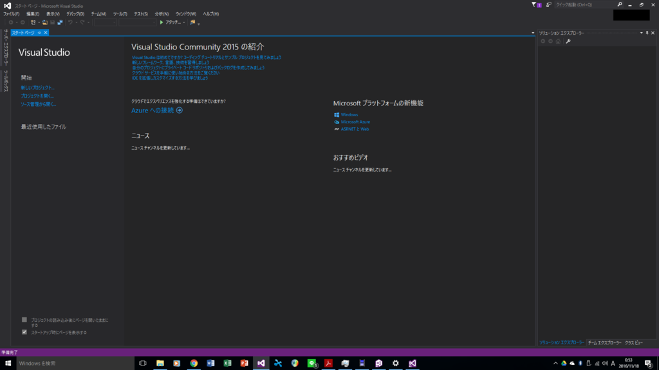Image resolution: width=659 pixels, height=370 pixels.
Task: Open the Windows platform link
Action: pyautogui.click(x=349, y=114)
